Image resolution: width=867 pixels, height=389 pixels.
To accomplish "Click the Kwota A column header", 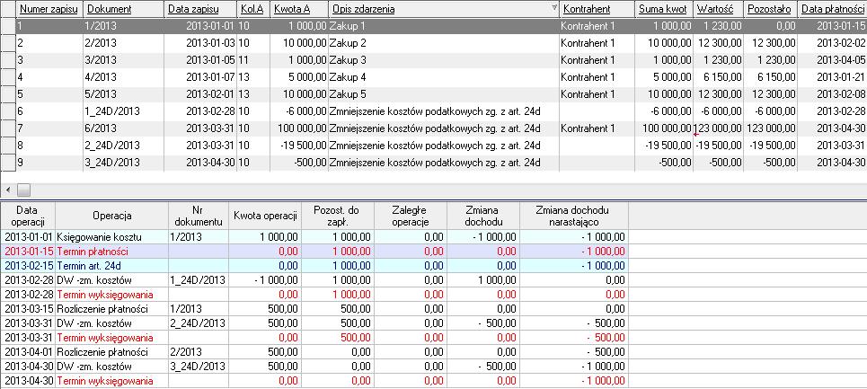I will pos(296,9).
